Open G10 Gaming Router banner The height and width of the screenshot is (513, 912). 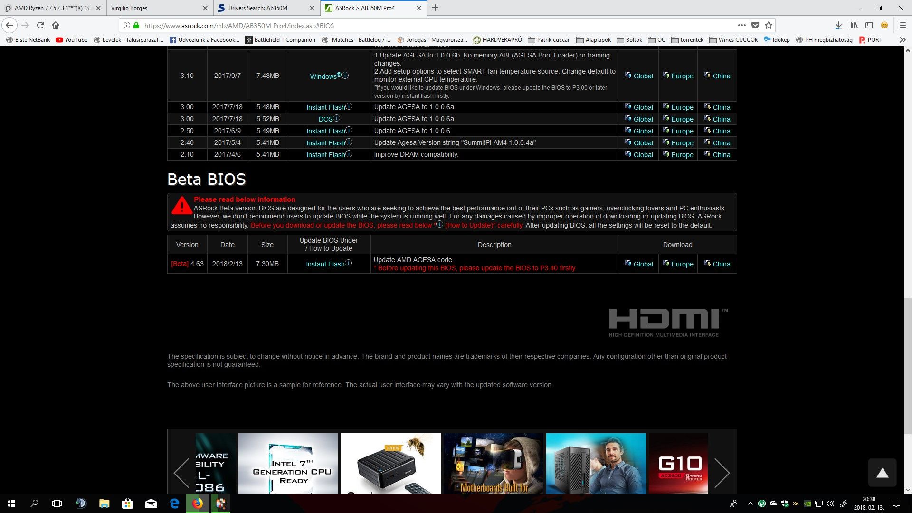pos(678,463)
